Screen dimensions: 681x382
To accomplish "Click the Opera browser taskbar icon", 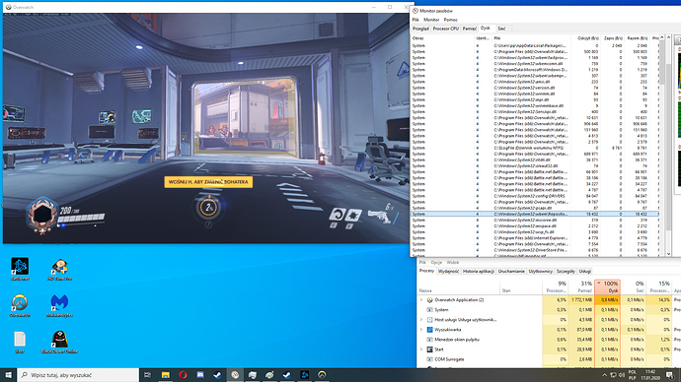I will [183, 375].
